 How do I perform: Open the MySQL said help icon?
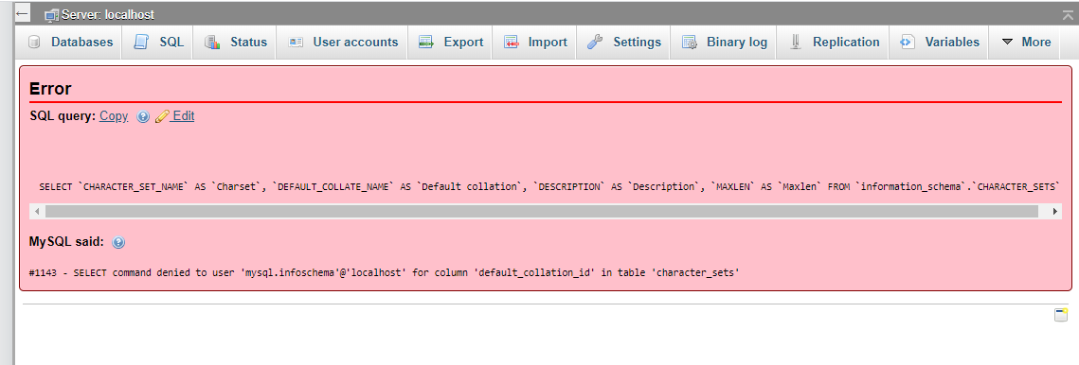tap(118, 243)
